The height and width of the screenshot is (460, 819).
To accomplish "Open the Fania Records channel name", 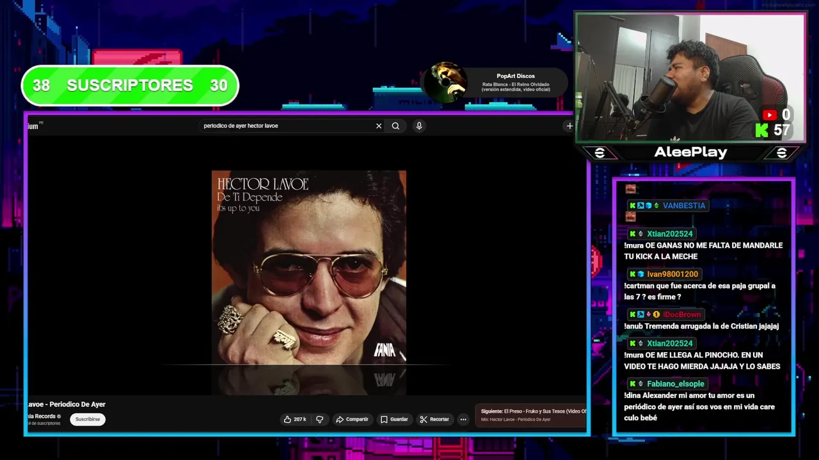I will (x=42, y=416).
